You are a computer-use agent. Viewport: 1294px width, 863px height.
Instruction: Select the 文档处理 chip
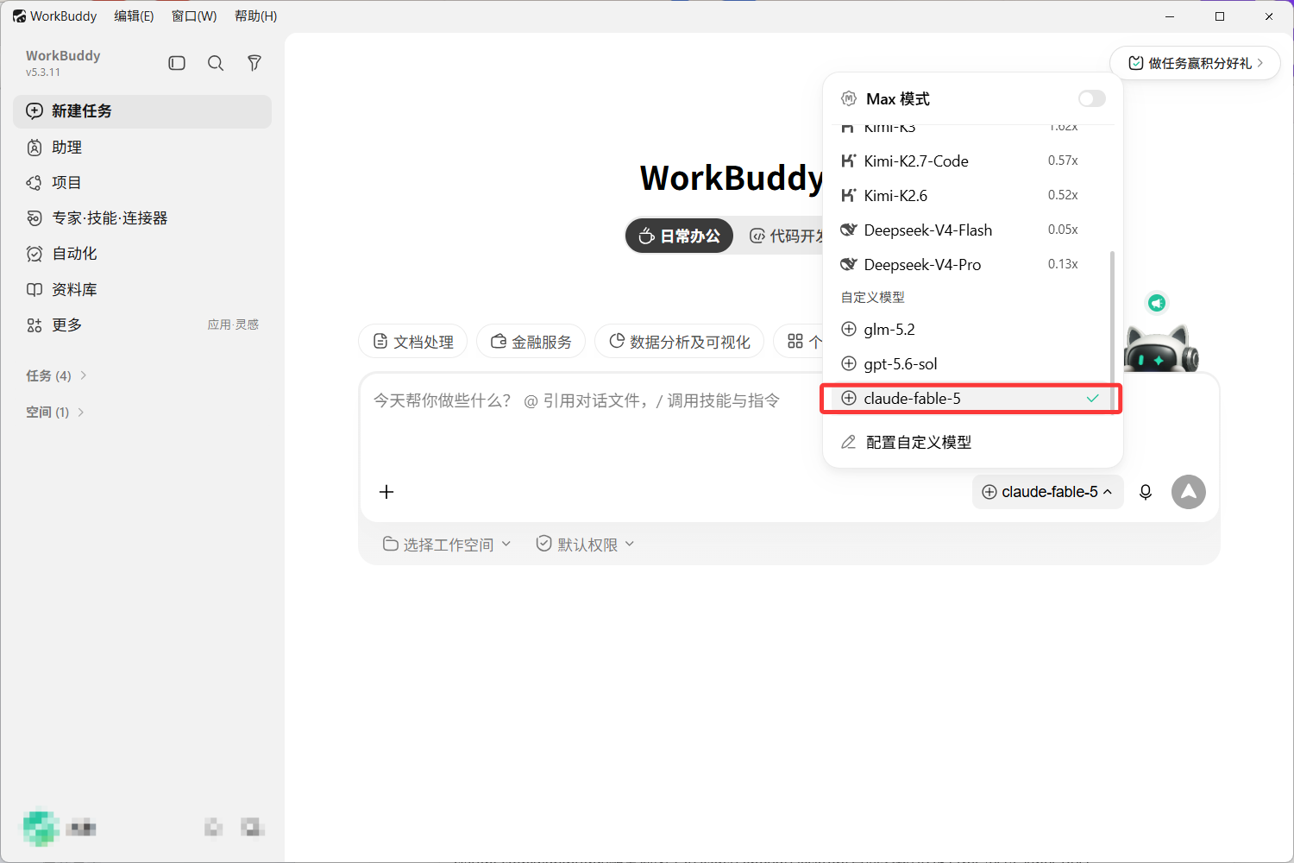coord(412,342)
